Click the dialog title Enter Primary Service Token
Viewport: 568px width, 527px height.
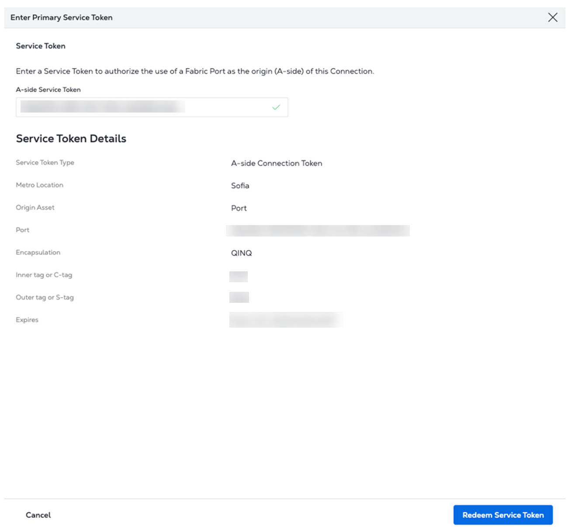(61, 17)
